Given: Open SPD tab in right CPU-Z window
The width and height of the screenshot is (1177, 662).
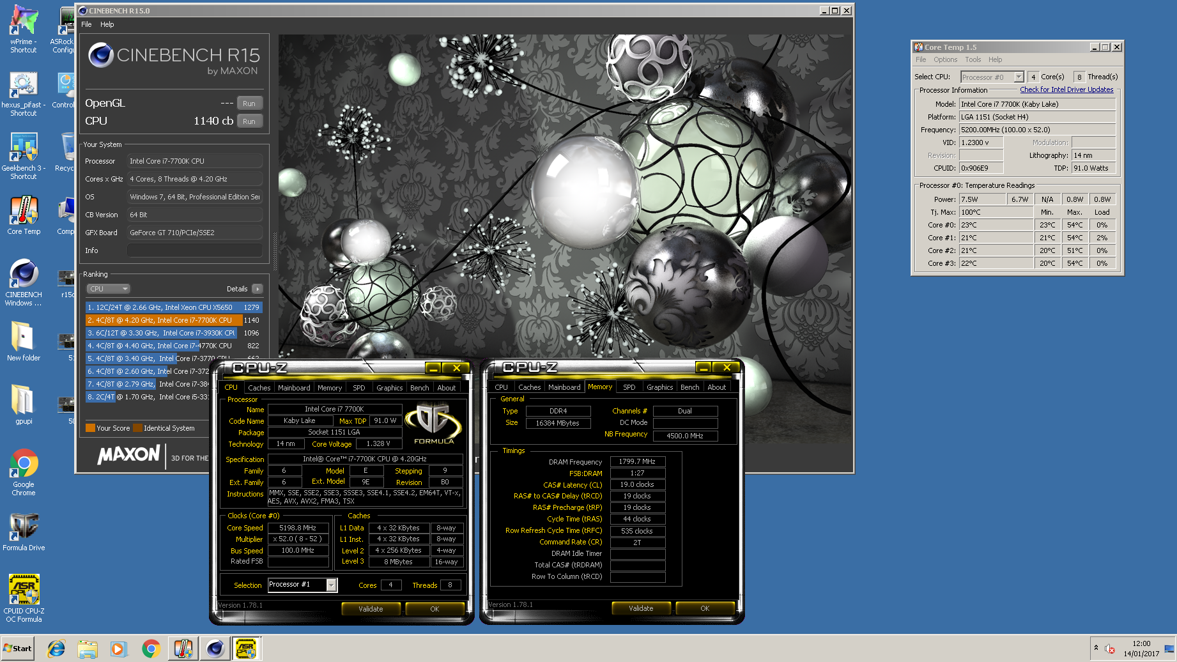Looking at the screenshot, I should (x=629, y=387).
